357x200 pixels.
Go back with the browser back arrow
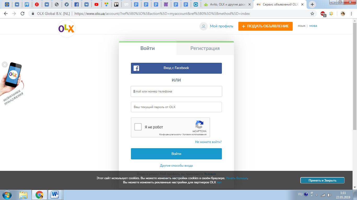point(6,14)
